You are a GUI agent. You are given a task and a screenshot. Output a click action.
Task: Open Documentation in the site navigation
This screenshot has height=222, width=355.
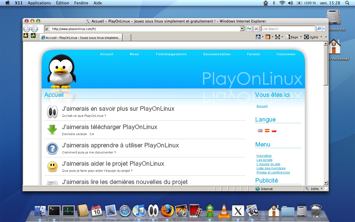(x=217, y=54)
